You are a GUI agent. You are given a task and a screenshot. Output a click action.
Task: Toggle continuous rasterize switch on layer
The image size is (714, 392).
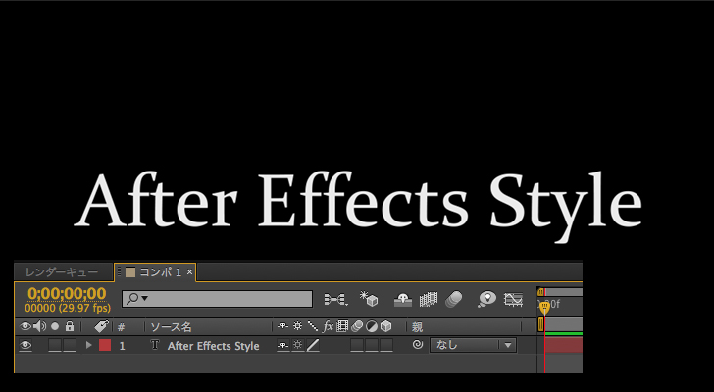297,345
